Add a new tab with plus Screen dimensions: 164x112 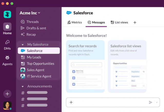135,22
